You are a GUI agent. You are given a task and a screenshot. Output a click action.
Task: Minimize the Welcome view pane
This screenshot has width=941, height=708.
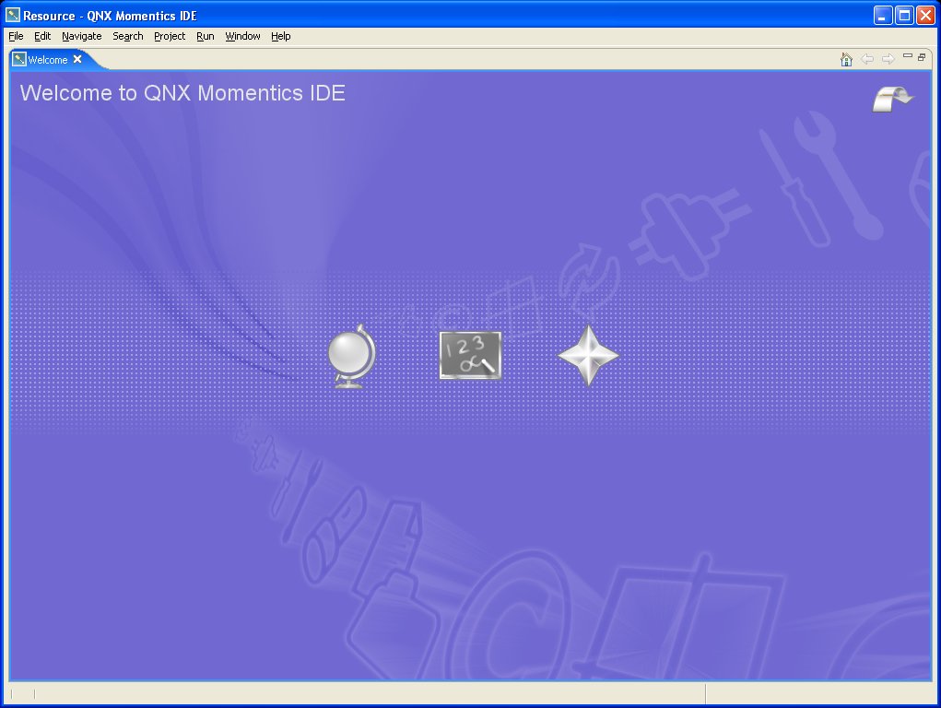[908, 57]
